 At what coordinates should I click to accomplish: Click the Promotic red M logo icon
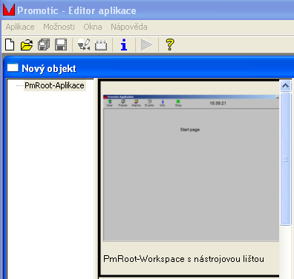pyautogui.click(x=9, y=10)
